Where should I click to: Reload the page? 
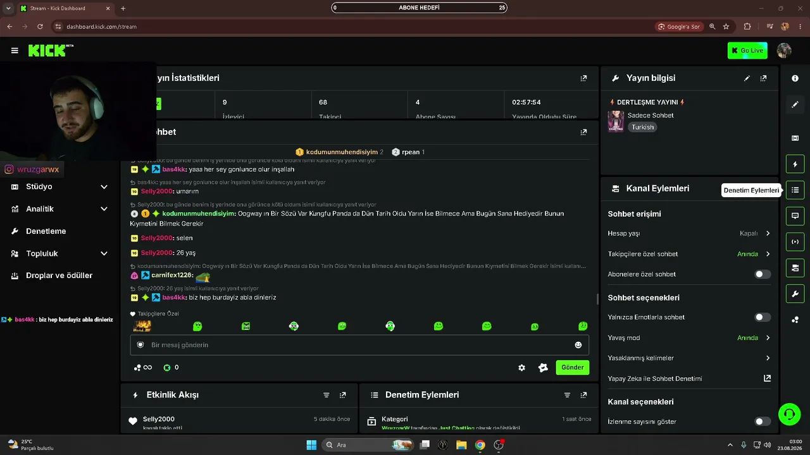40,27
